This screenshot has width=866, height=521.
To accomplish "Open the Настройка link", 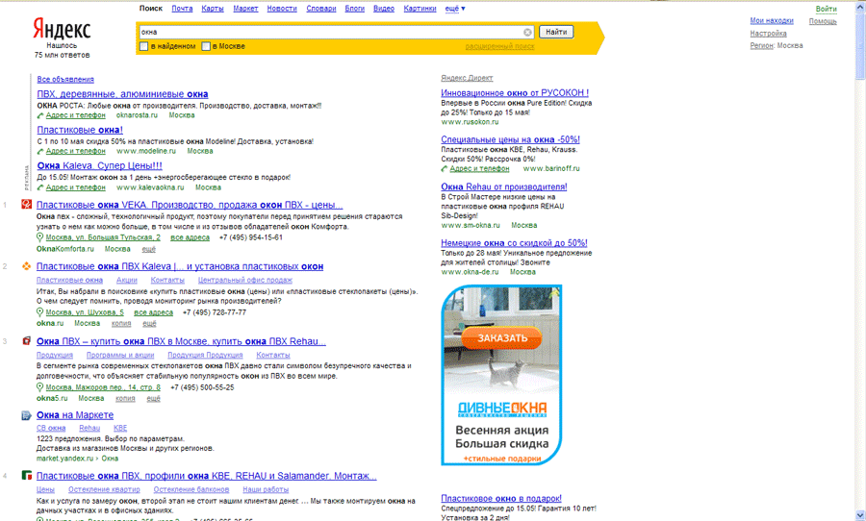I will tap(768, 33).
